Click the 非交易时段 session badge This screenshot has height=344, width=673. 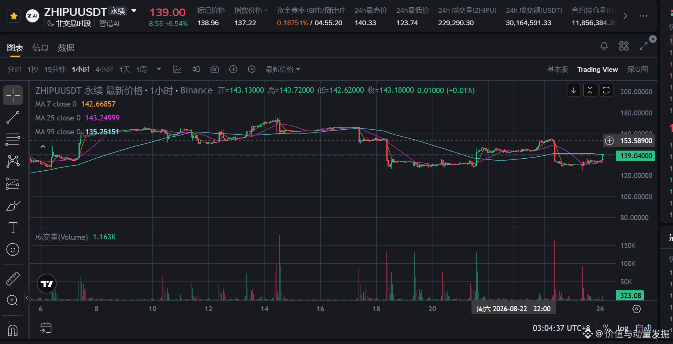[70, 24]
